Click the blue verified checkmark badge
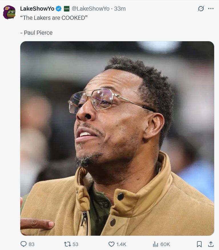 point(59,9)
